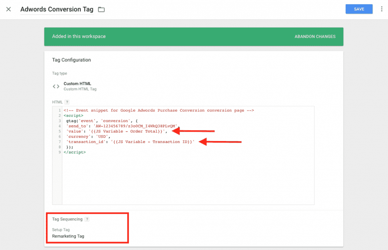Open the HTML help question mark icon
Screen dimensions: 388x250
click(67, 102)
